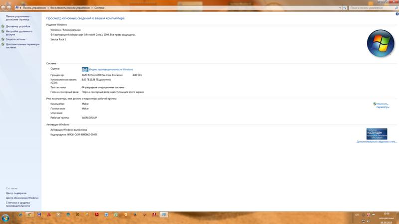Open help via the question mark icon
The width and height of the screenshot is (399, 224).
(397, 14)
